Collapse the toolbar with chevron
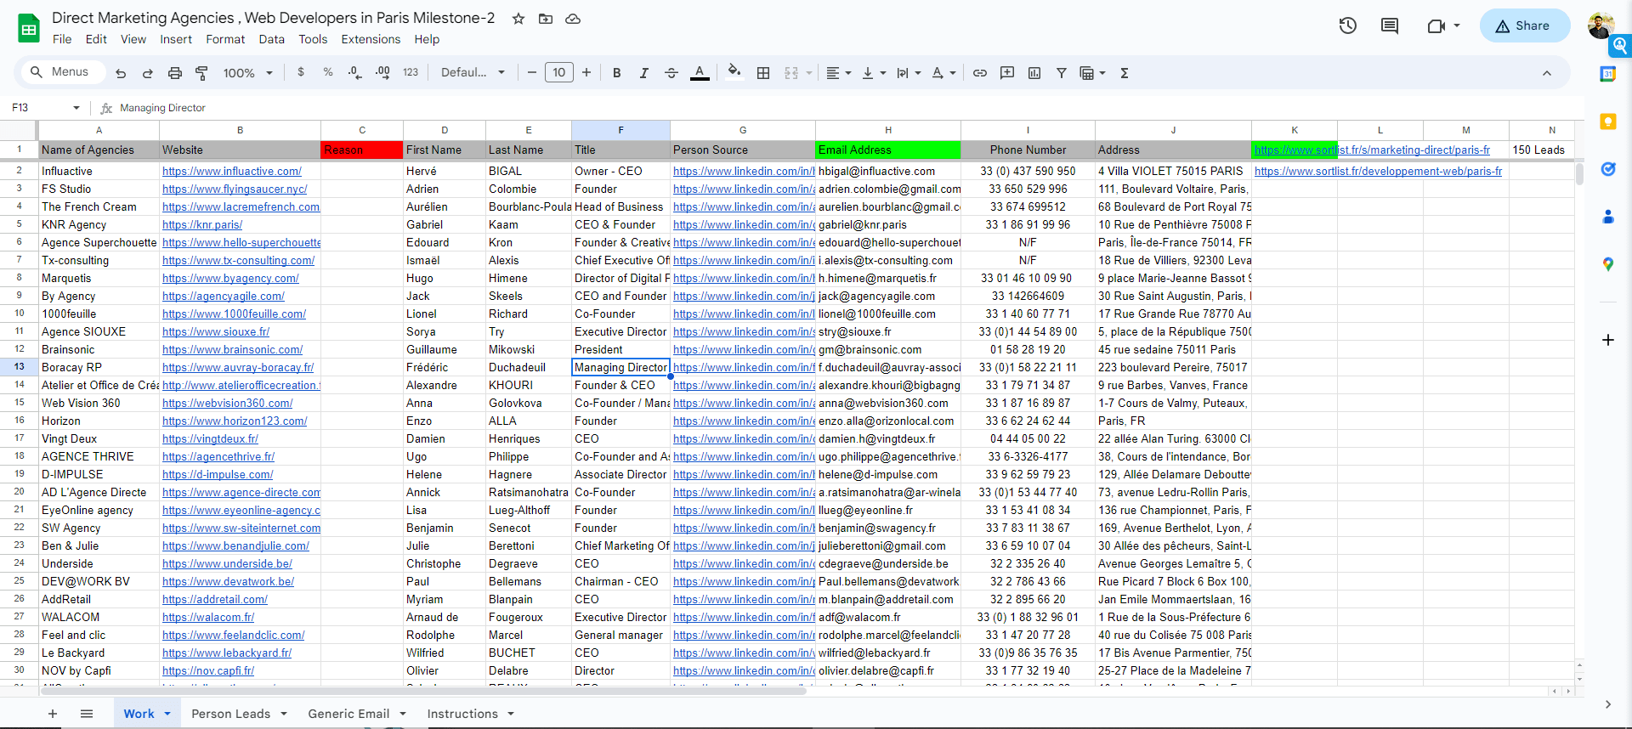The height and width of the screenshot is (729, 1632). [1547, 73]
